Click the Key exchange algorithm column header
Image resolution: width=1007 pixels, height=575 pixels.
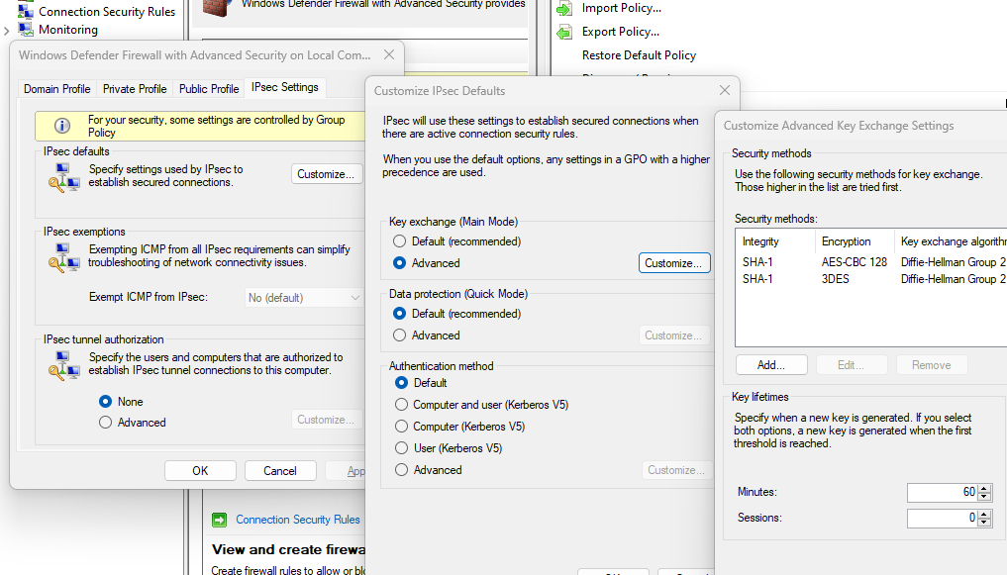pyautogui.click(x=952, y=241)
